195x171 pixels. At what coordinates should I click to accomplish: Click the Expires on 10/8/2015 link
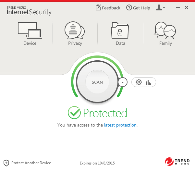97,163
